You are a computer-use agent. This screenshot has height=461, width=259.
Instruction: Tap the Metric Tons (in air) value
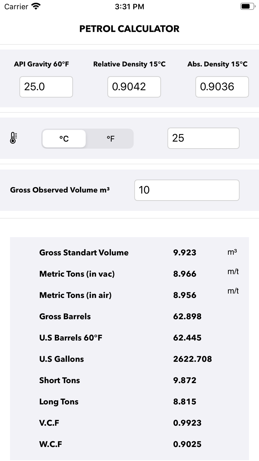[x=185, y=295]
